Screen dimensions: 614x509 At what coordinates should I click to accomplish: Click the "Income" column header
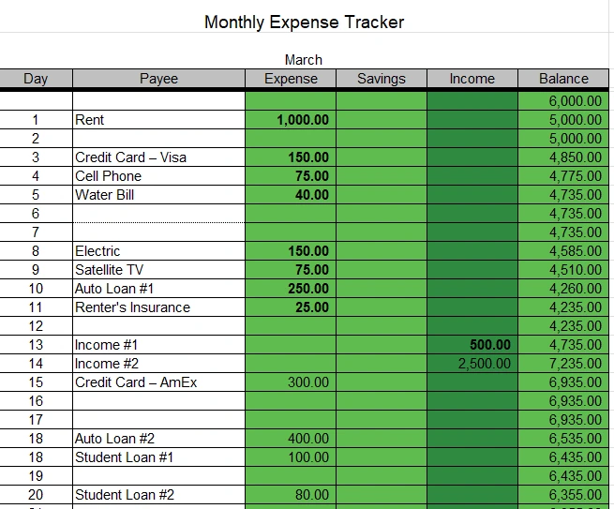(x=472, y=79)
